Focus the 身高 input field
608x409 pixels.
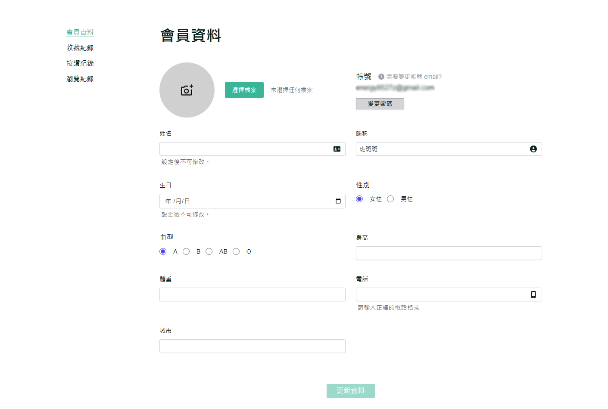[449, 253]
